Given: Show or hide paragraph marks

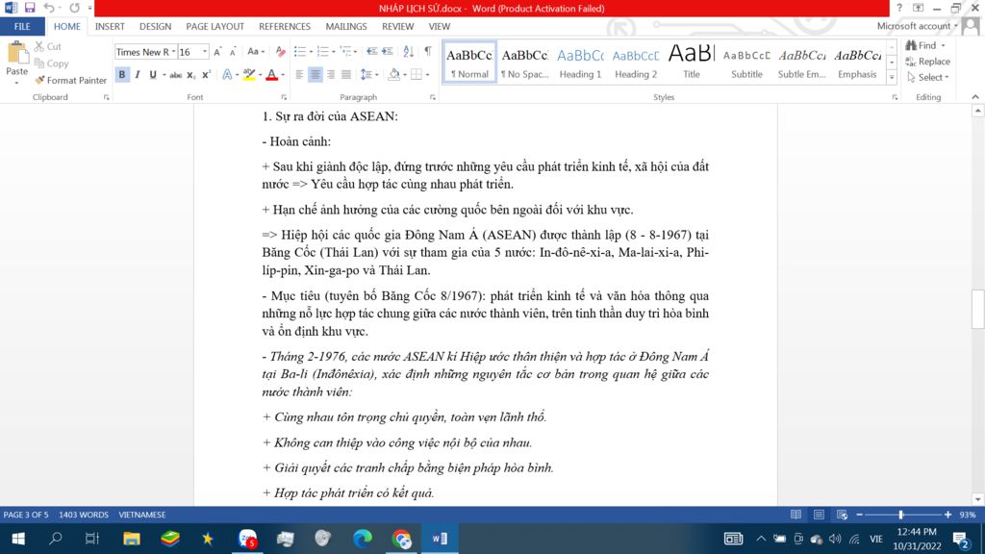Looking at the screenshot, I should 428,52.
